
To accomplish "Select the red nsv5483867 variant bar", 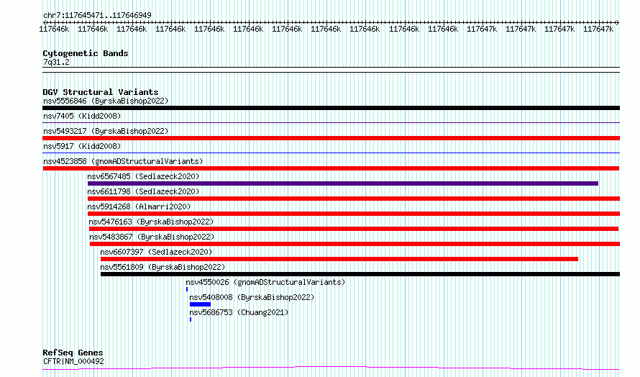I will [355, 244].
